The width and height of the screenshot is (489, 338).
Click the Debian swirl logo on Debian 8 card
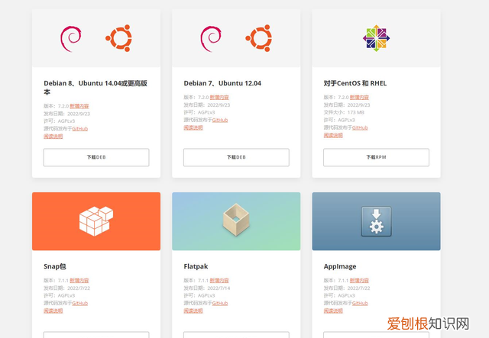71,39
